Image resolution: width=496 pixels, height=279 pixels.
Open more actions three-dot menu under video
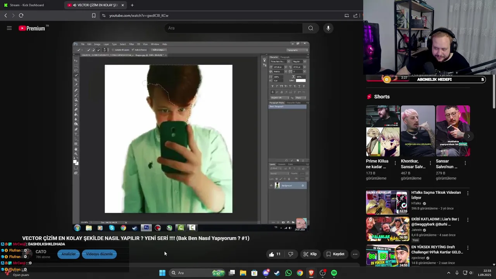[x=355, y=254]
